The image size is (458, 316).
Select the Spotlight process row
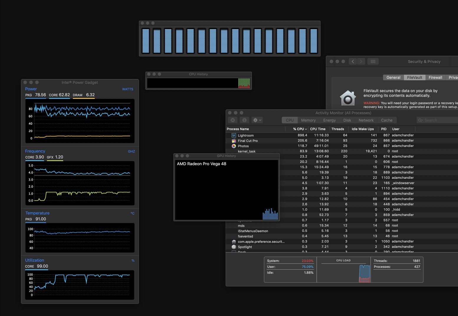[x=342, y=247]
